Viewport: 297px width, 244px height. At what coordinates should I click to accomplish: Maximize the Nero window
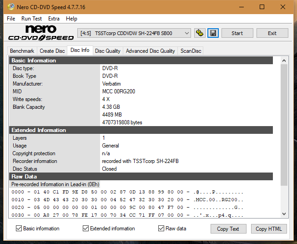pos(262,7)
